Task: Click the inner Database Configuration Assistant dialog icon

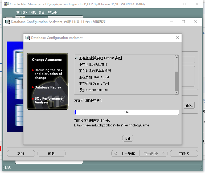Action: 28,38
